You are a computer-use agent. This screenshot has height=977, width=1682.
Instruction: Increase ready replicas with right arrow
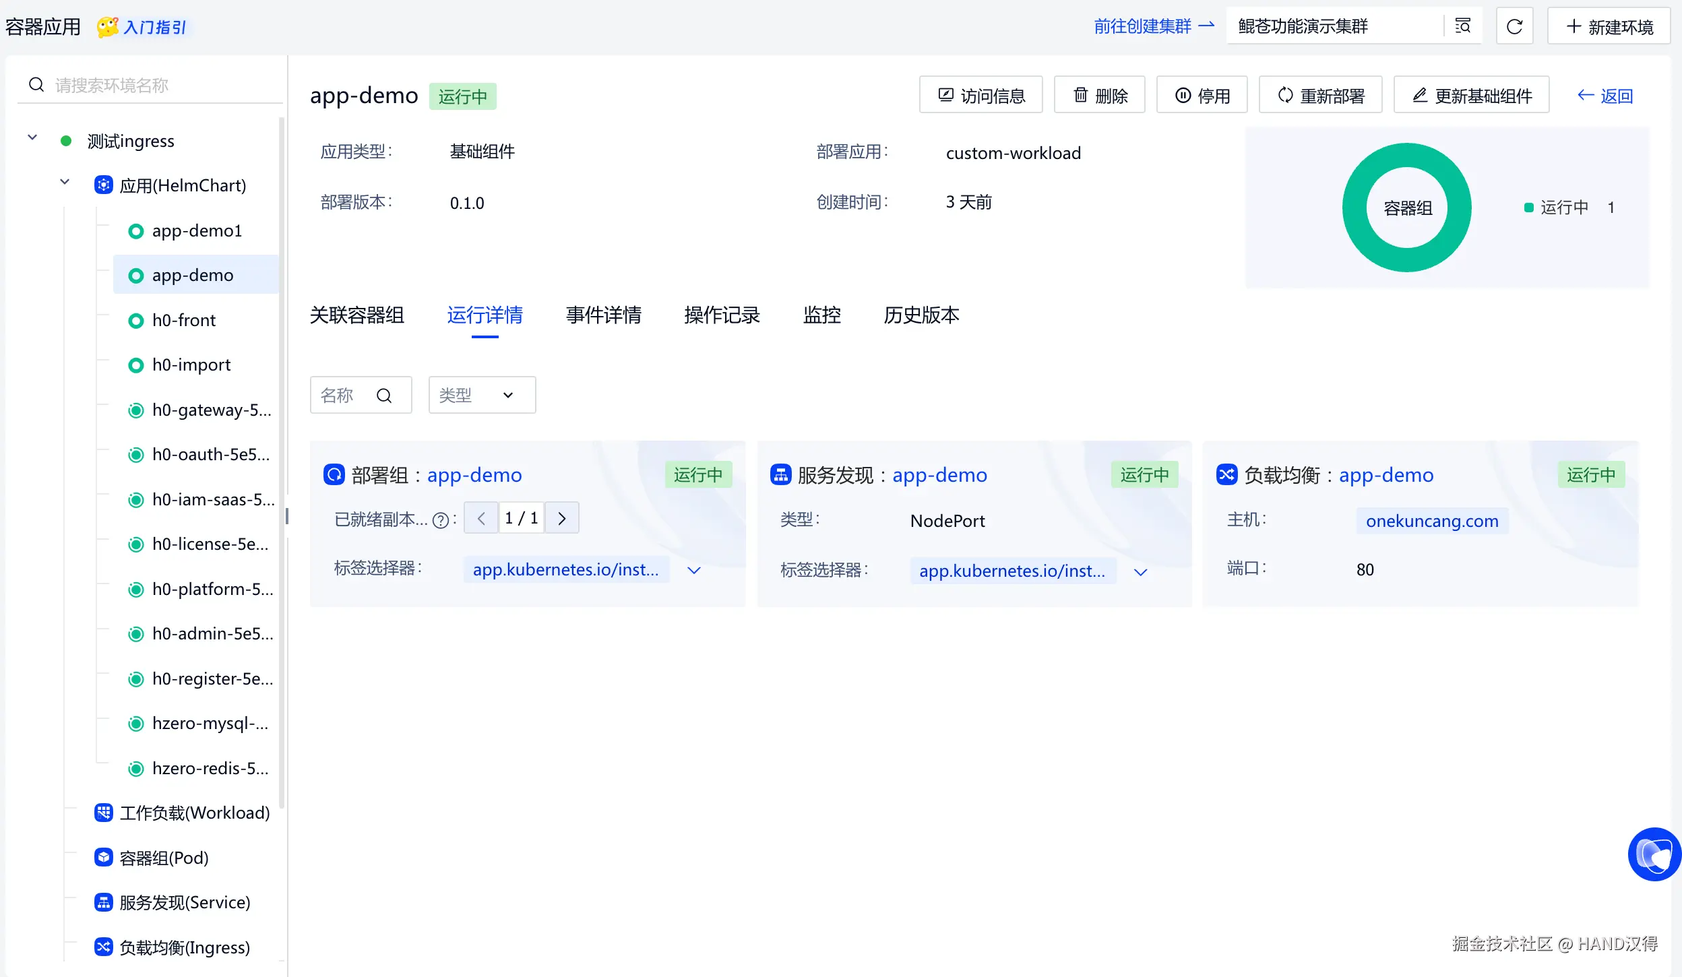562,518
